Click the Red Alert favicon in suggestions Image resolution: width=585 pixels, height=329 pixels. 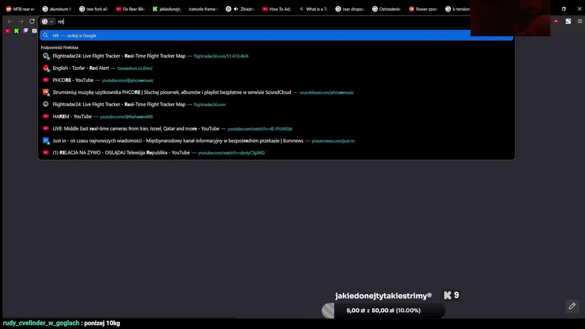[x=46, y=68]
